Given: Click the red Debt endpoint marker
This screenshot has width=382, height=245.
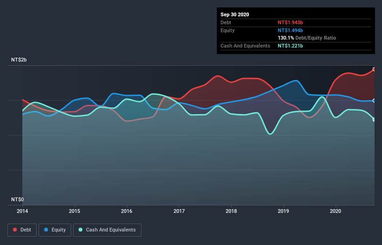Looking at the screenshot, I should 375,69.
